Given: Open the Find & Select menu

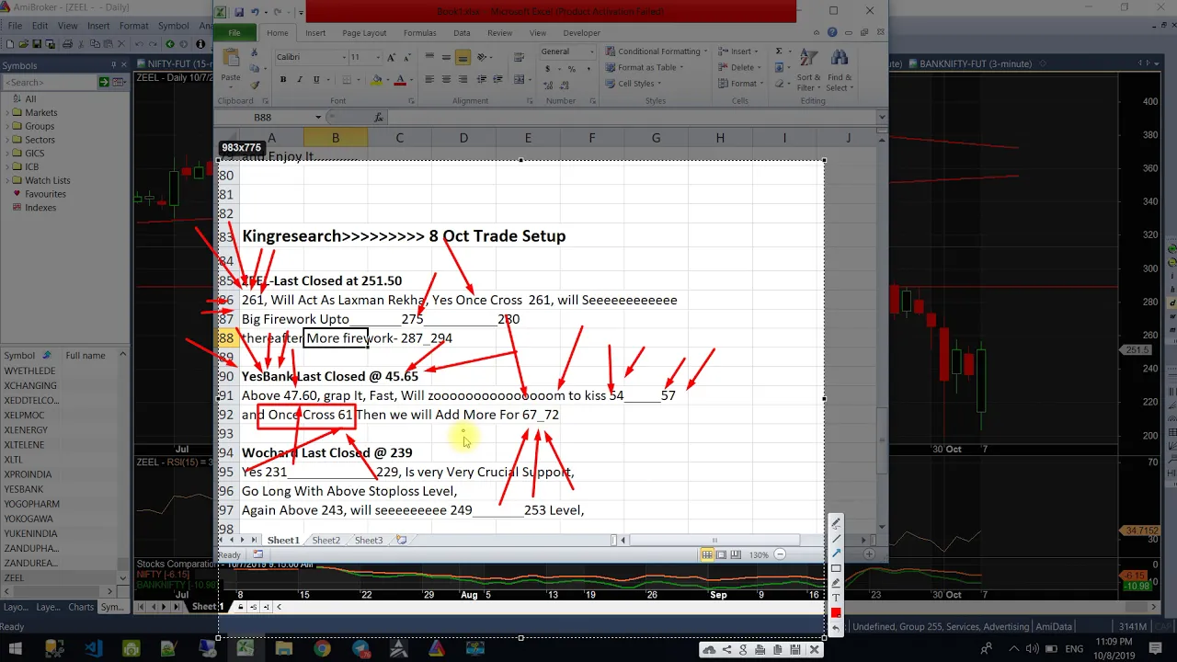Looking at the screenshot, I should (840, 69).
